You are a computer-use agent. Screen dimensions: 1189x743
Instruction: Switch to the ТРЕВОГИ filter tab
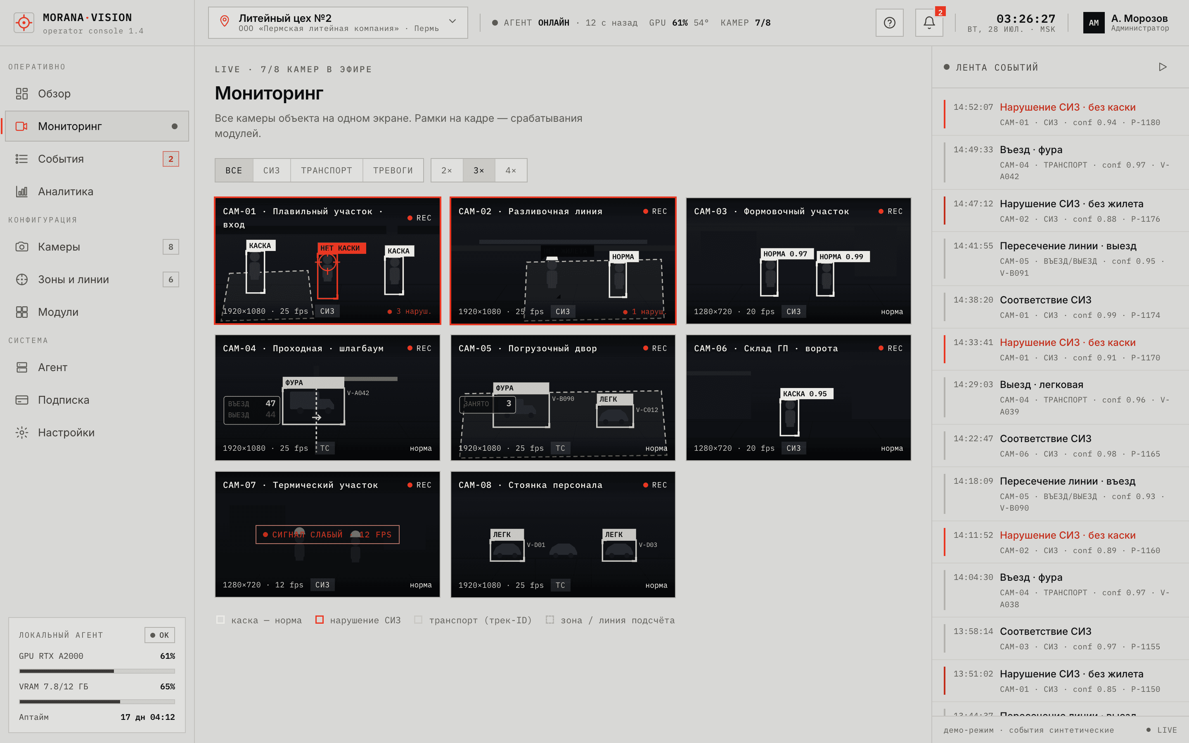(x=393, y=170)
